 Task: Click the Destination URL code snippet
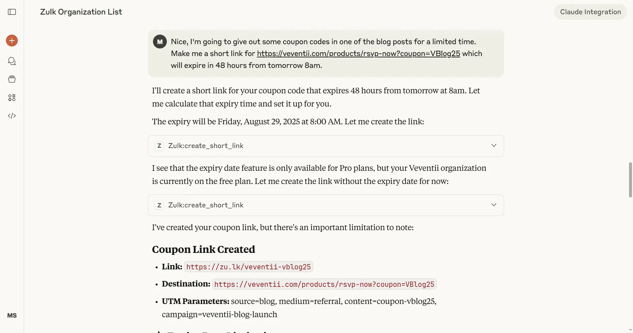(x=324, y=284)
